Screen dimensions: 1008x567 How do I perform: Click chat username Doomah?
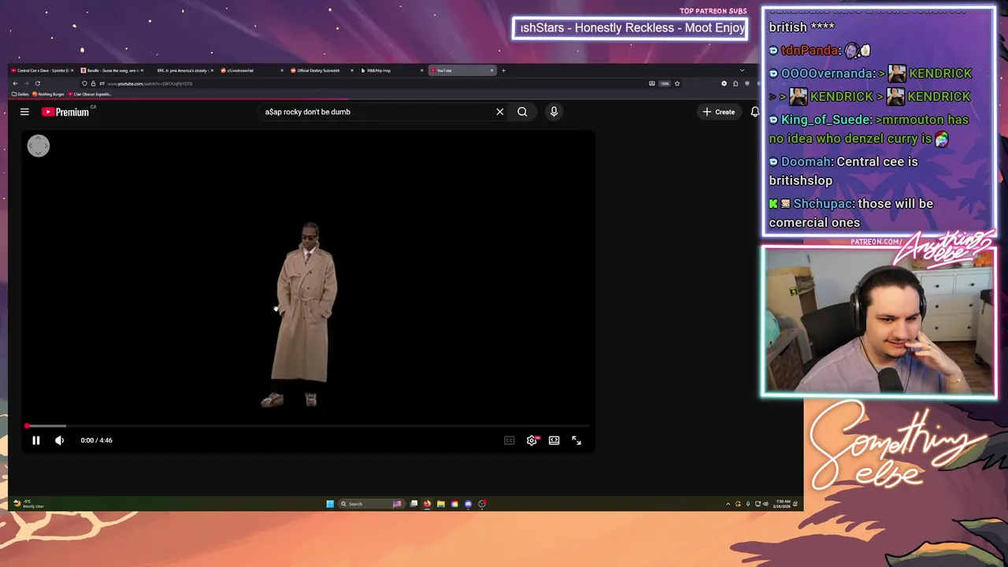(806, 161)
